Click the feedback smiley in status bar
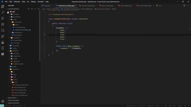Viewport: 191px width, 107px height. [185, 106]
